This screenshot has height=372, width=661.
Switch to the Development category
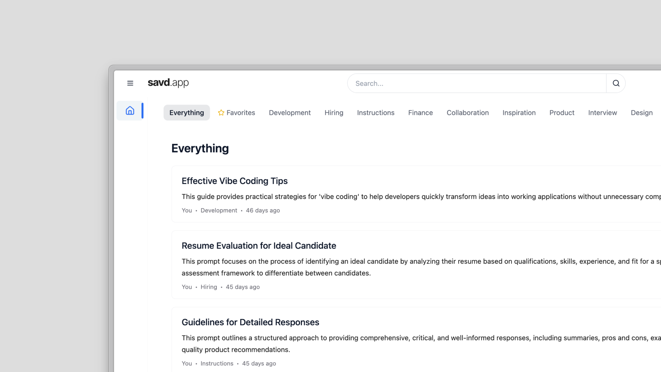coord(290,113)
